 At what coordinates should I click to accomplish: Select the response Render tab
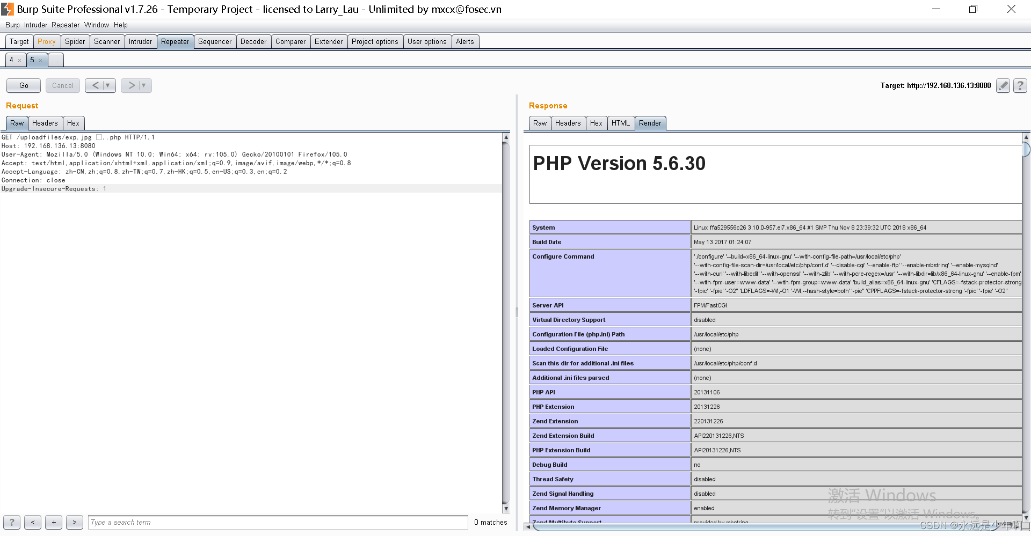tap(650, 123)
